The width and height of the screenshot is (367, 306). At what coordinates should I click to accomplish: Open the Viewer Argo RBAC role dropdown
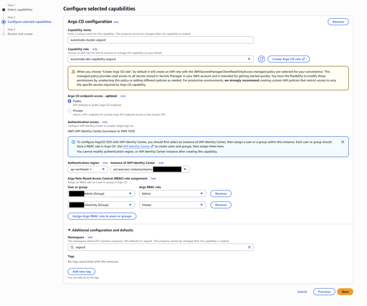[172, 205]
